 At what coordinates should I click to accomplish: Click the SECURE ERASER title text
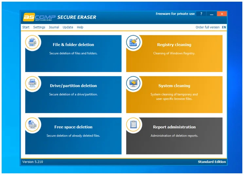click(x=77, y=17)
